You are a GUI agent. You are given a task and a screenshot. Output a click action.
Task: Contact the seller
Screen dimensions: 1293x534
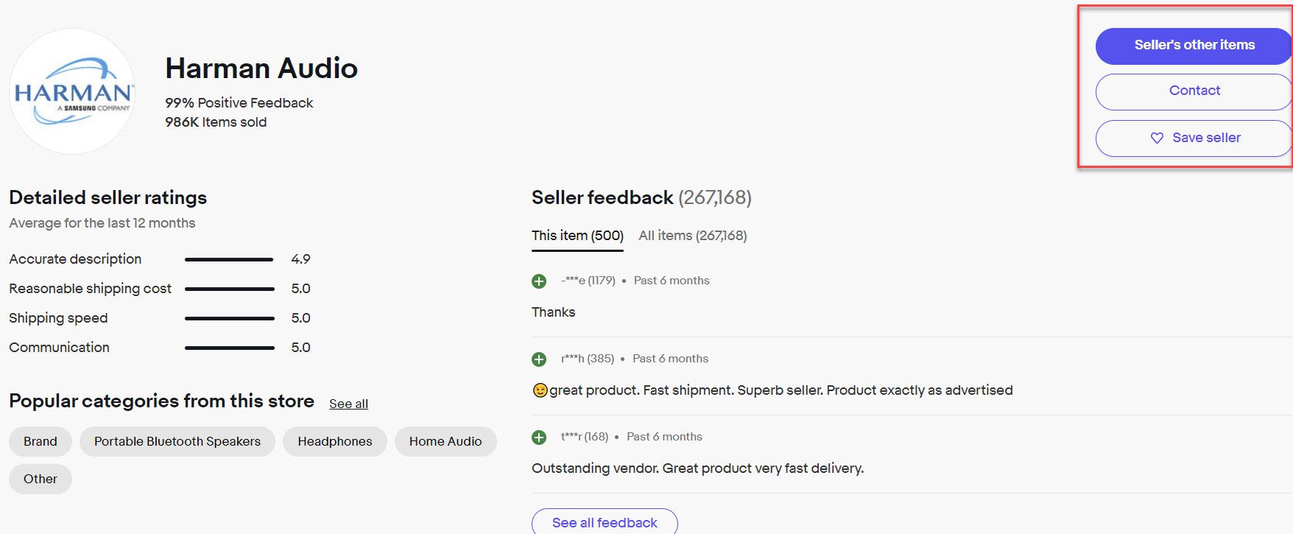1194,91
